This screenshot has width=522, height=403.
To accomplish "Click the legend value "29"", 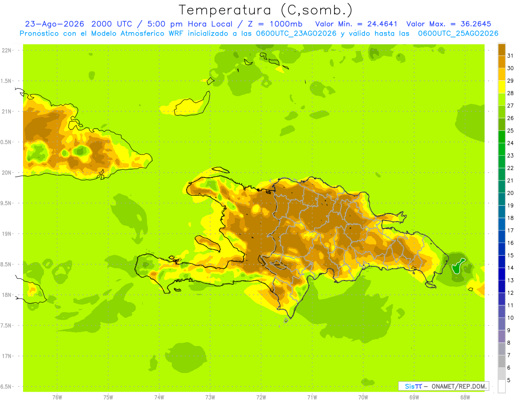I will [x=510, y=80].
